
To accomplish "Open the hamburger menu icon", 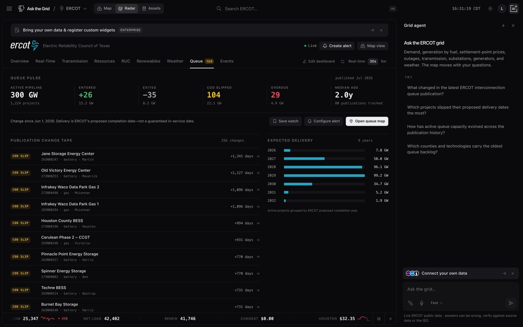I will [9, 9].
